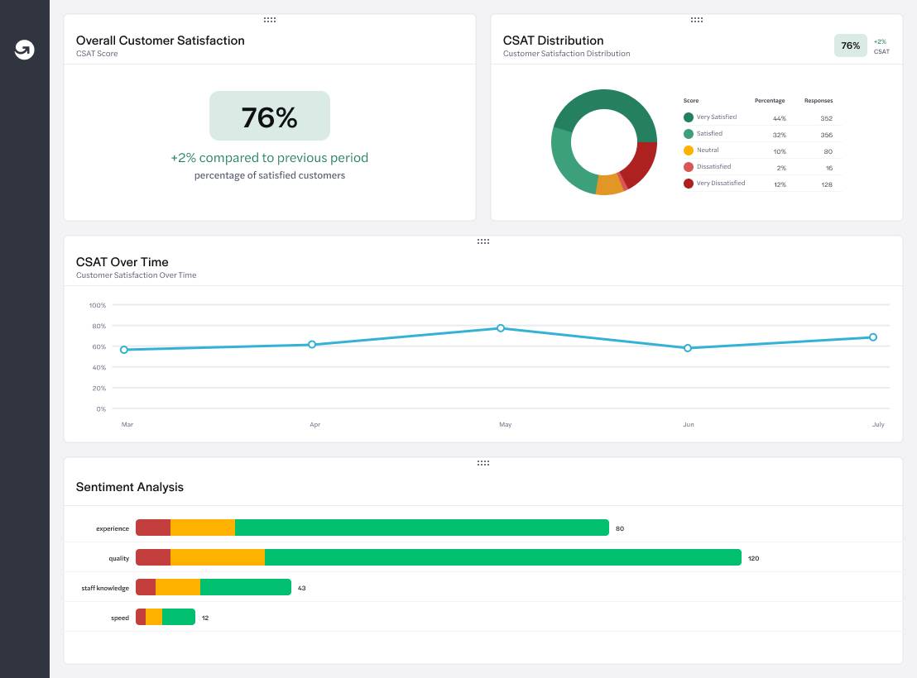Screen dimensions: 917x678
Task: Select the April data point on the line
Action: [x=312, y=344]
